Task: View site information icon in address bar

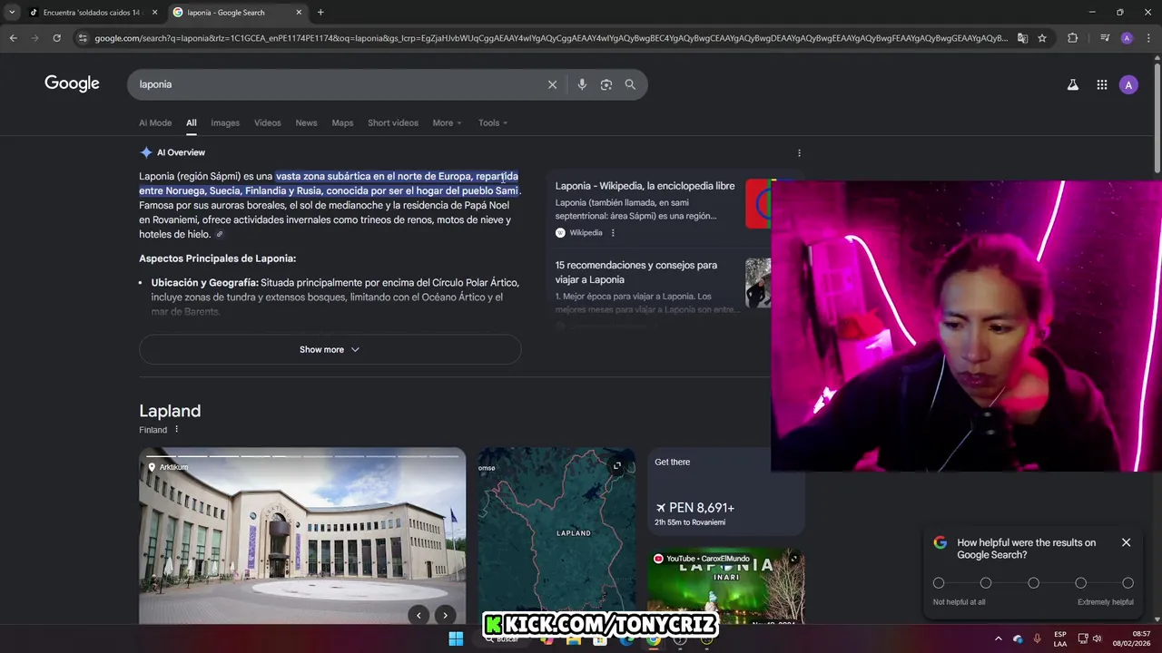Action: point(83,38)
